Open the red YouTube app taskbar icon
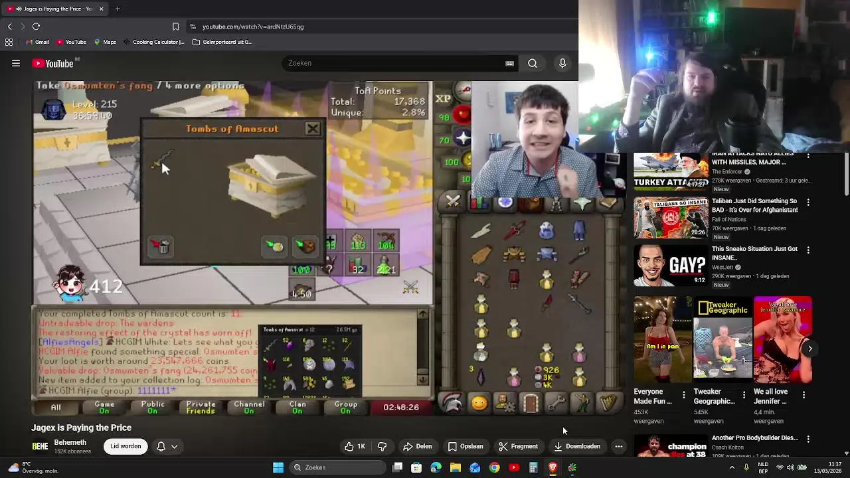Image resolution: width=850 pixels, height=478 pixels. (513, 467)
